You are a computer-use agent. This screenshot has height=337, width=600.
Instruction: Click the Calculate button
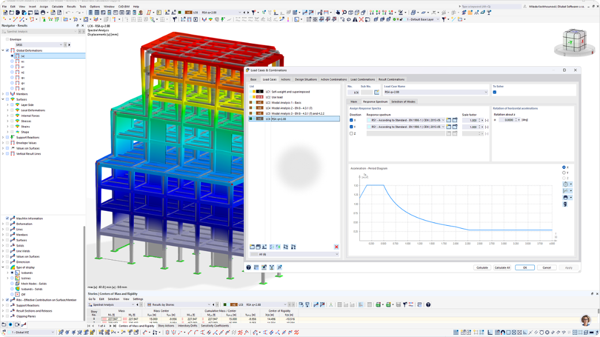click(482, 267)
